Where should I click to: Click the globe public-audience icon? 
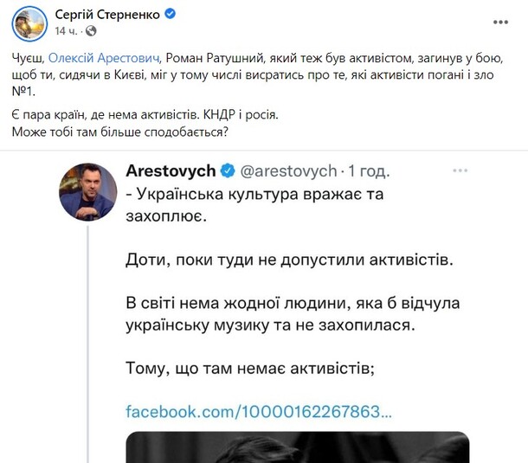tap(92, 31)
